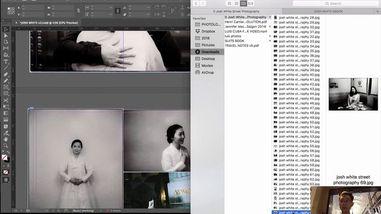Select the Selection tool (black arrow)

pos(6,29)
